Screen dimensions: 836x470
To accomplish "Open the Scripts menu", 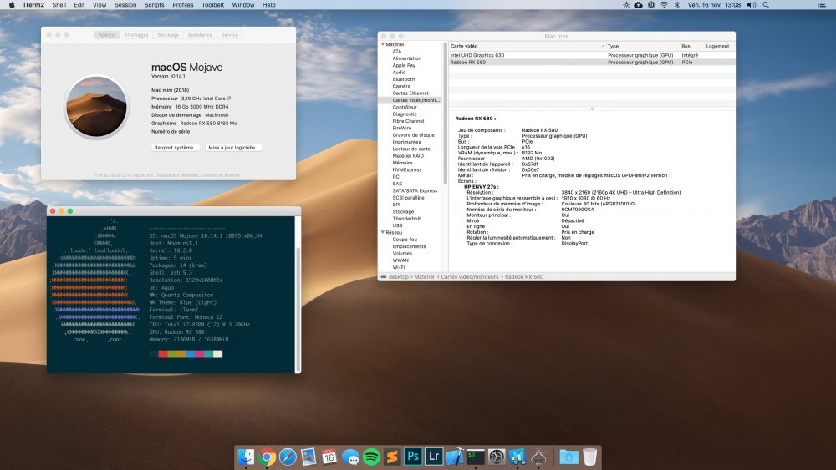I will (154, 5).
